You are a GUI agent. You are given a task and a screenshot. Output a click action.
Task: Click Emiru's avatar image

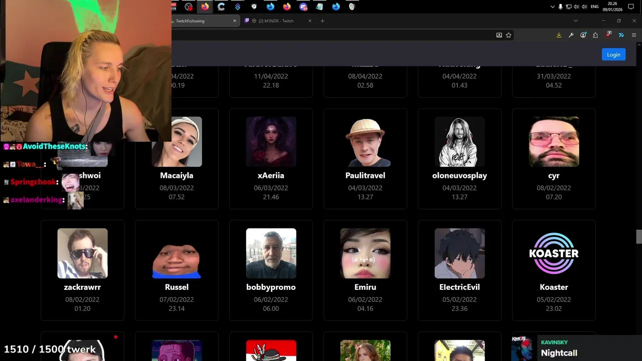point(365,253)
